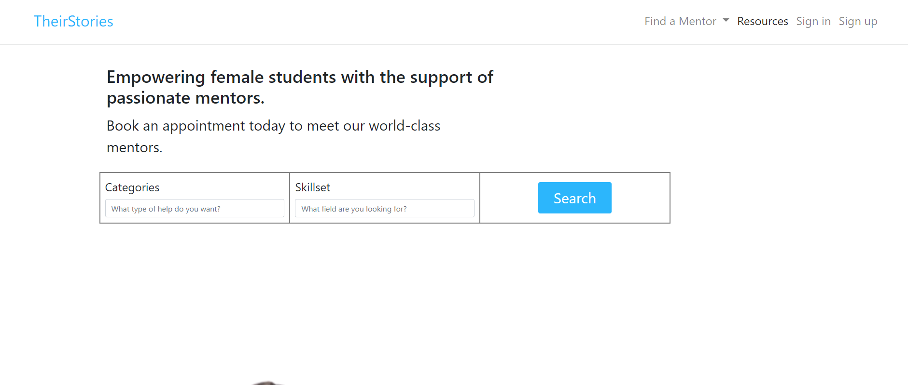Screen dimensions: 908x385
Task: Click the TheirStories logo link
Action: click(x=73, y=21)
